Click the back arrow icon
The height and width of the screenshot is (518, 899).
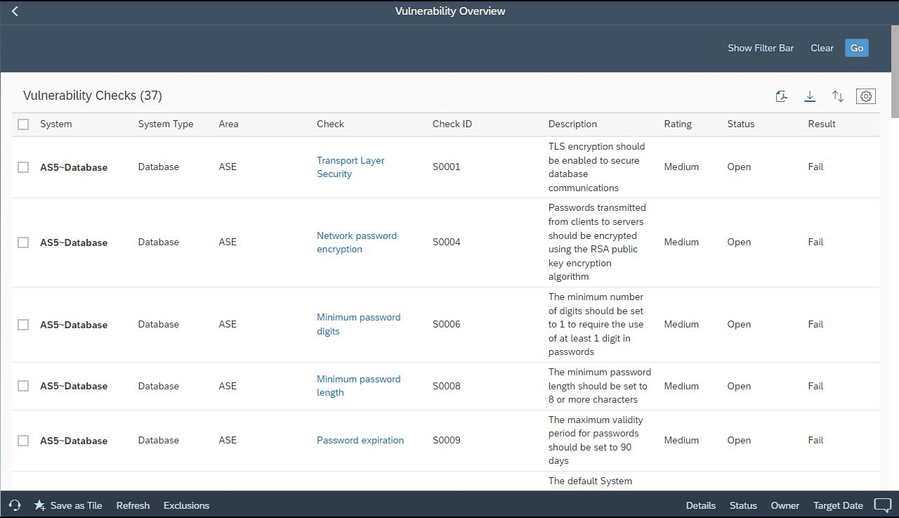point(15,11)
